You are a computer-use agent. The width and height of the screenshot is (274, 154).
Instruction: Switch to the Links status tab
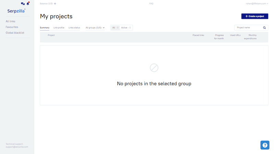coord(74,28)
